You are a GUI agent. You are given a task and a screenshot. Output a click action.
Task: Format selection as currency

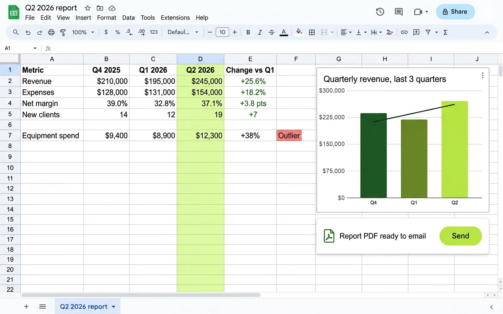tap(106, 32)
